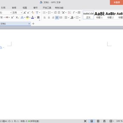
Task: Decrease the paragraph indent
Action: pos(55,13)
